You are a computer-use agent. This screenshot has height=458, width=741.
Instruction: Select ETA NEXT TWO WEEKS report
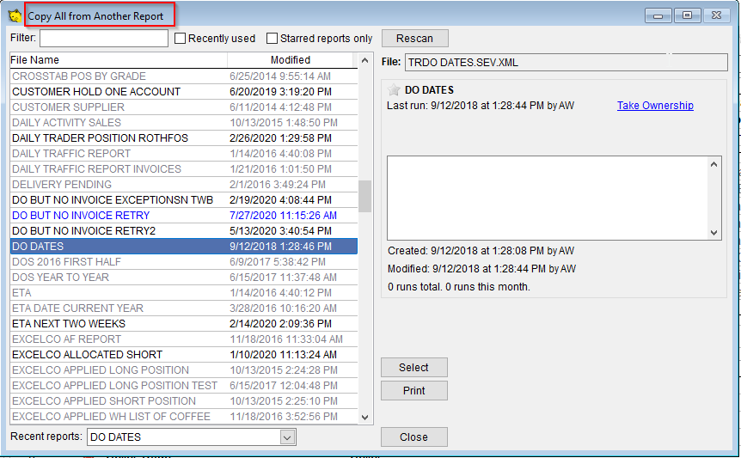[184, 323]
